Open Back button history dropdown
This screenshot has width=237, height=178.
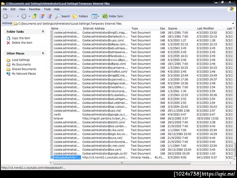(18, 16)
